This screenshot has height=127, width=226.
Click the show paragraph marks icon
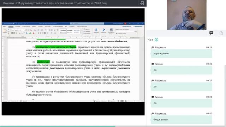pos(57,30)
